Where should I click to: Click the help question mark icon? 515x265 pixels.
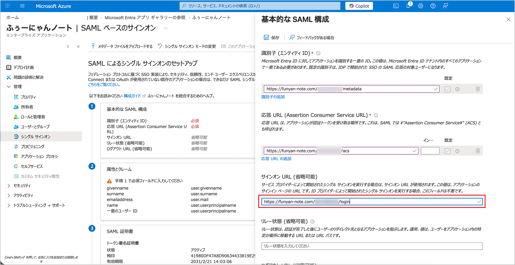click(433, 6)
